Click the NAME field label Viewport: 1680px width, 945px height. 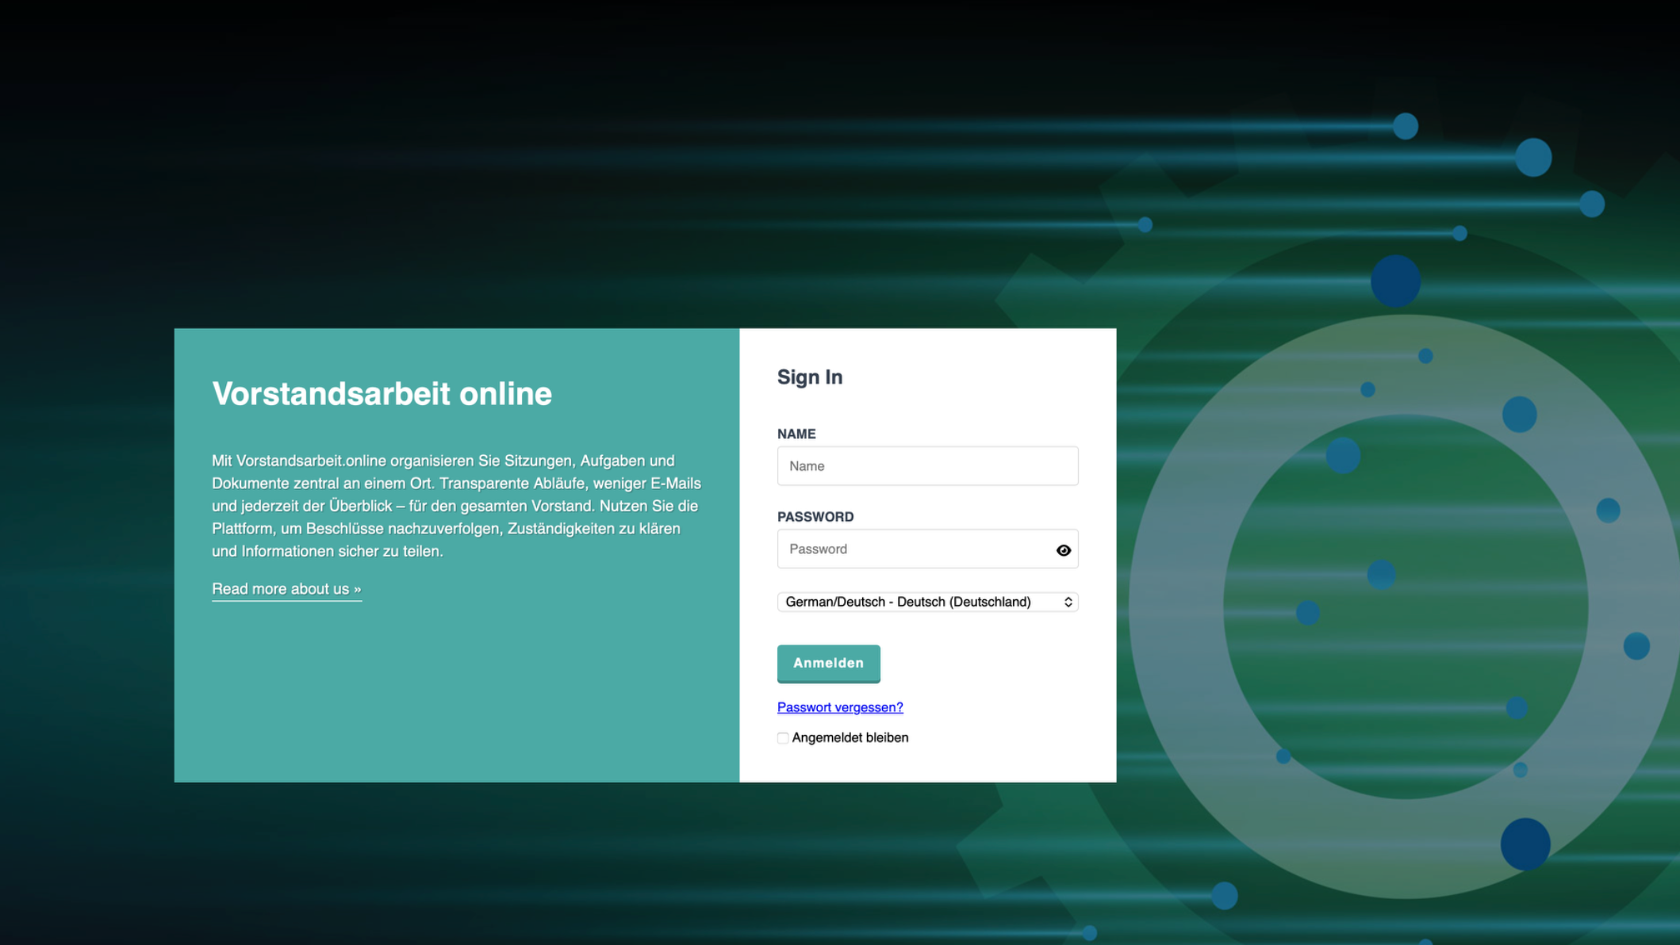(x=796, y=434)
